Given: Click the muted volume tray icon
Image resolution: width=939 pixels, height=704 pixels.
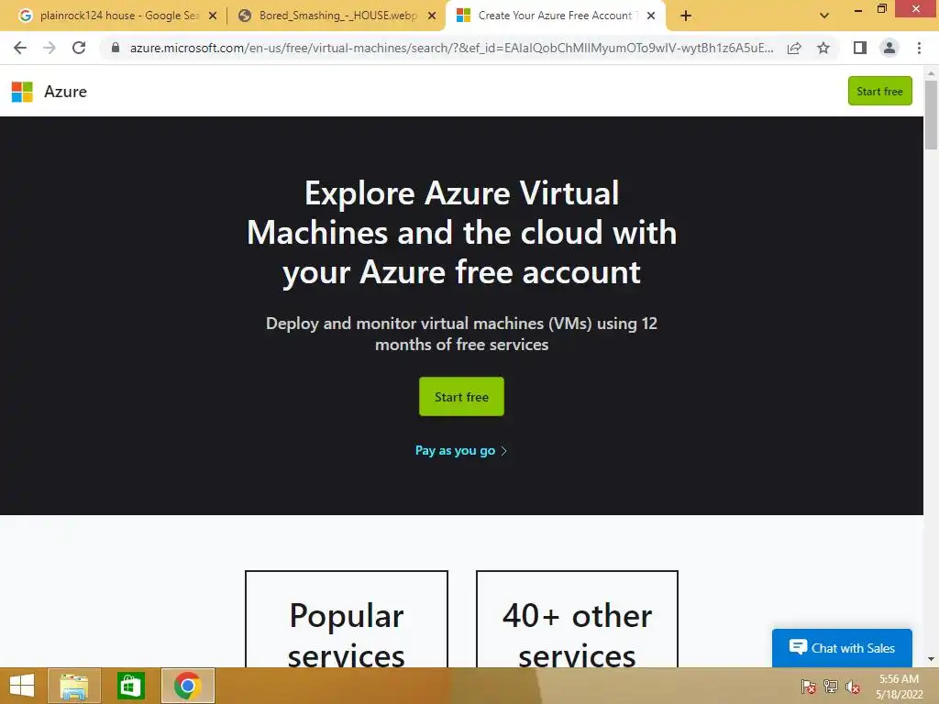Looking at the screenshot, I should point(853,687).
